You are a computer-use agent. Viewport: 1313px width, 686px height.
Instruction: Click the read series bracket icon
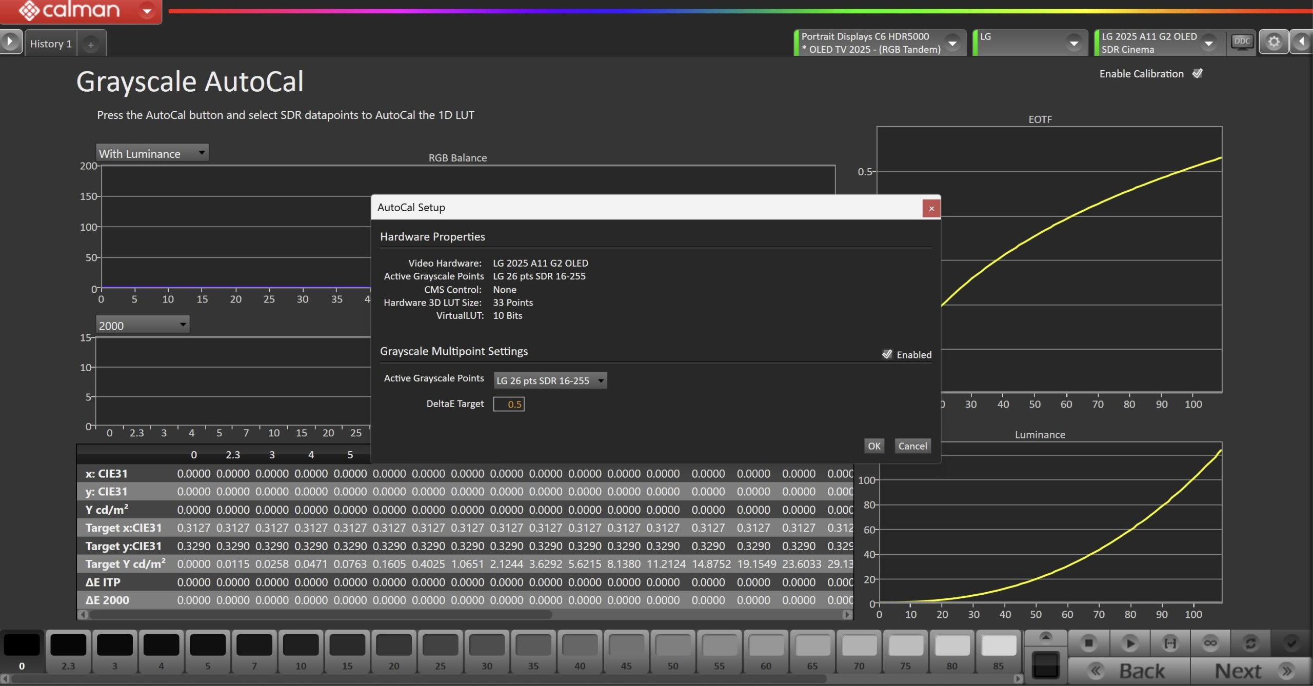click(x=1170, y=643)
